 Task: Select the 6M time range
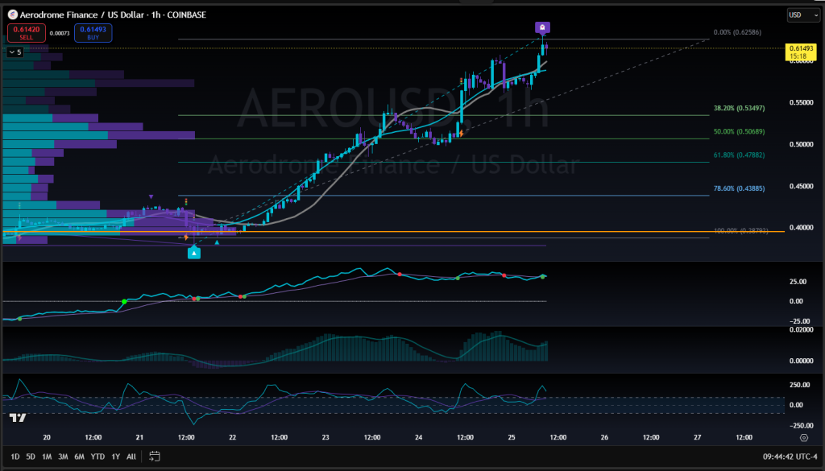tap(80, 457)
